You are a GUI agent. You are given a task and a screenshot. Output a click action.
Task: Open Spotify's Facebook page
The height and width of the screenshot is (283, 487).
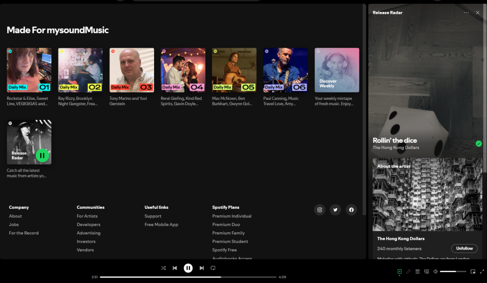pyautogui.click(x=351, y=210)
